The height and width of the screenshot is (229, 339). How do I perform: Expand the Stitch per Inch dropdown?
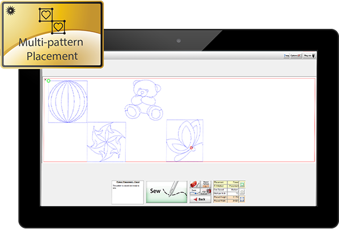pyautogui.click(x=233, y=193)
